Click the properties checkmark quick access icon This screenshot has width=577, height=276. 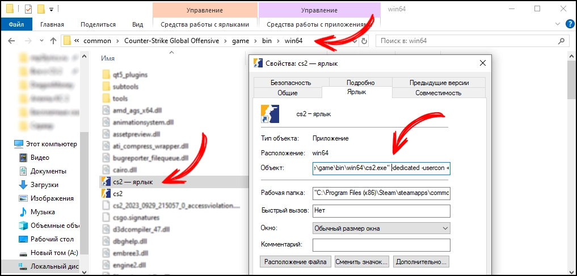[x=29, y=9]
